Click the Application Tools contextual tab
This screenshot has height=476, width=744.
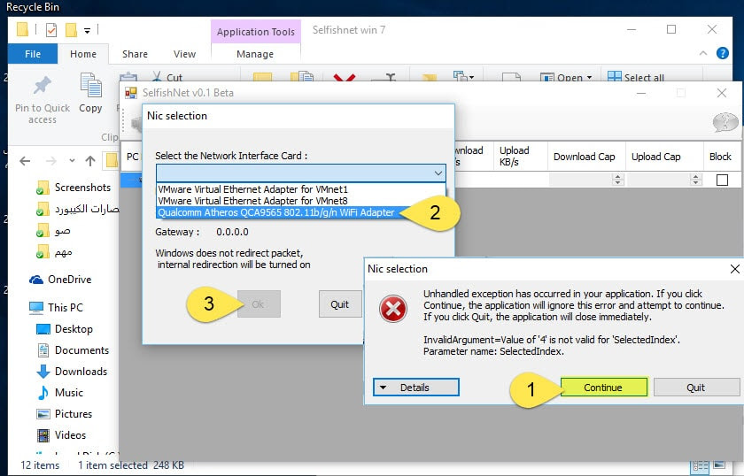click(256, 32)
